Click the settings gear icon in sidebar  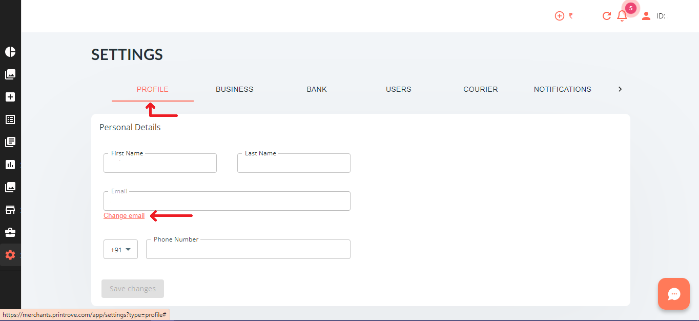pyautogui.click(x=10, y=255)
